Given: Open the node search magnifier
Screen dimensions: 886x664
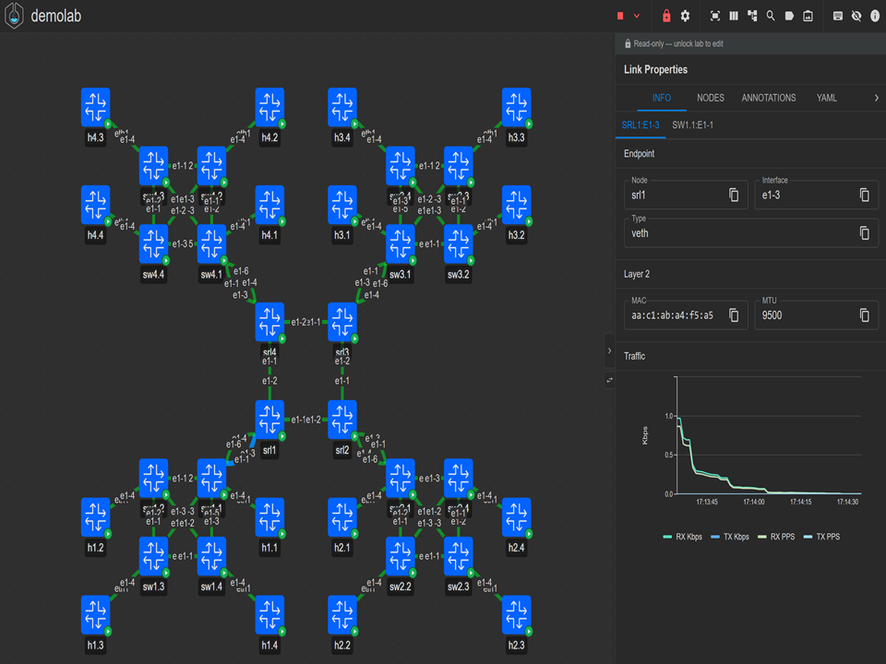Looking at the screenshot, I should point(771,16).
